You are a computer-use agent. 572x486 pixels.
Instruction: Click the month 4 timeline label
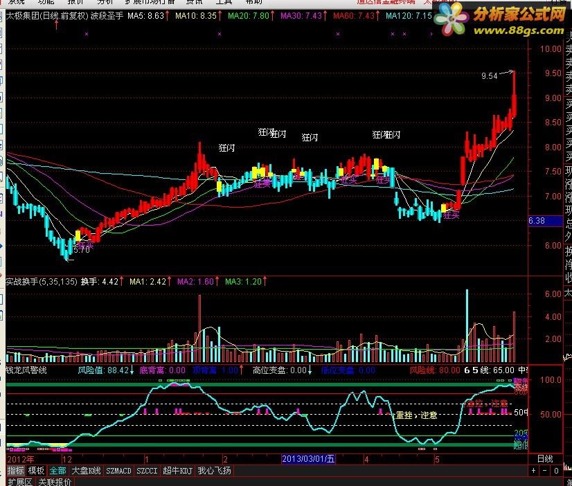pos(366,459)
